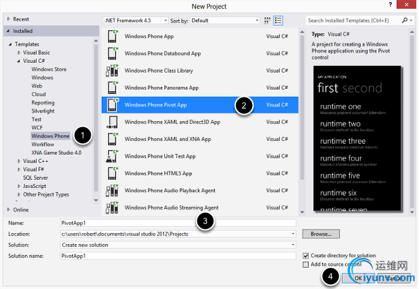Click the Pivot app preview image
Viewport: 419px width, 289px height.
point(357,138)
